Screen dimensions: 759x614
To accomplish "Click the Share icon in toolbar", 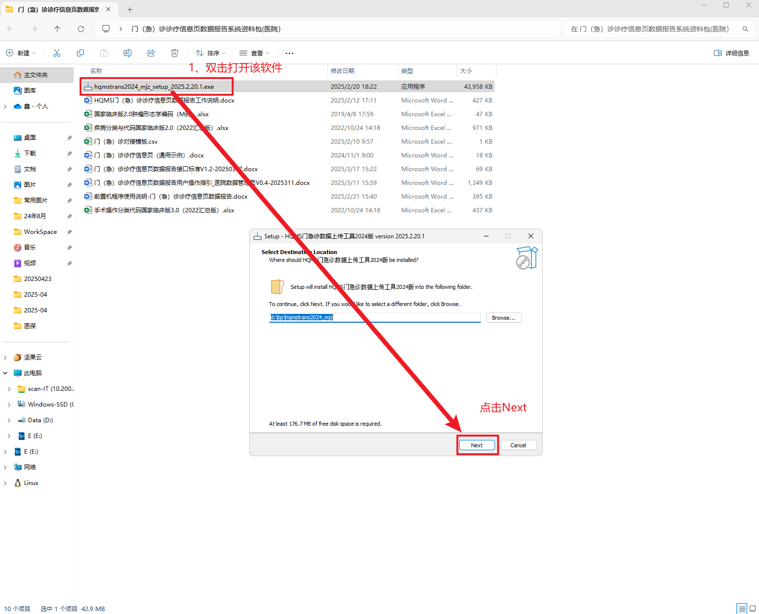I will (151, 53).
